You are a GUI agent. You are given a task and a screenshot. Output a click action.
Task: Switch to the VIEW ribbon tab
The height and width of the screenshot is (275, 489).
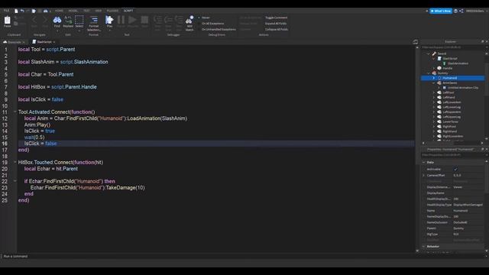[99, 11]
